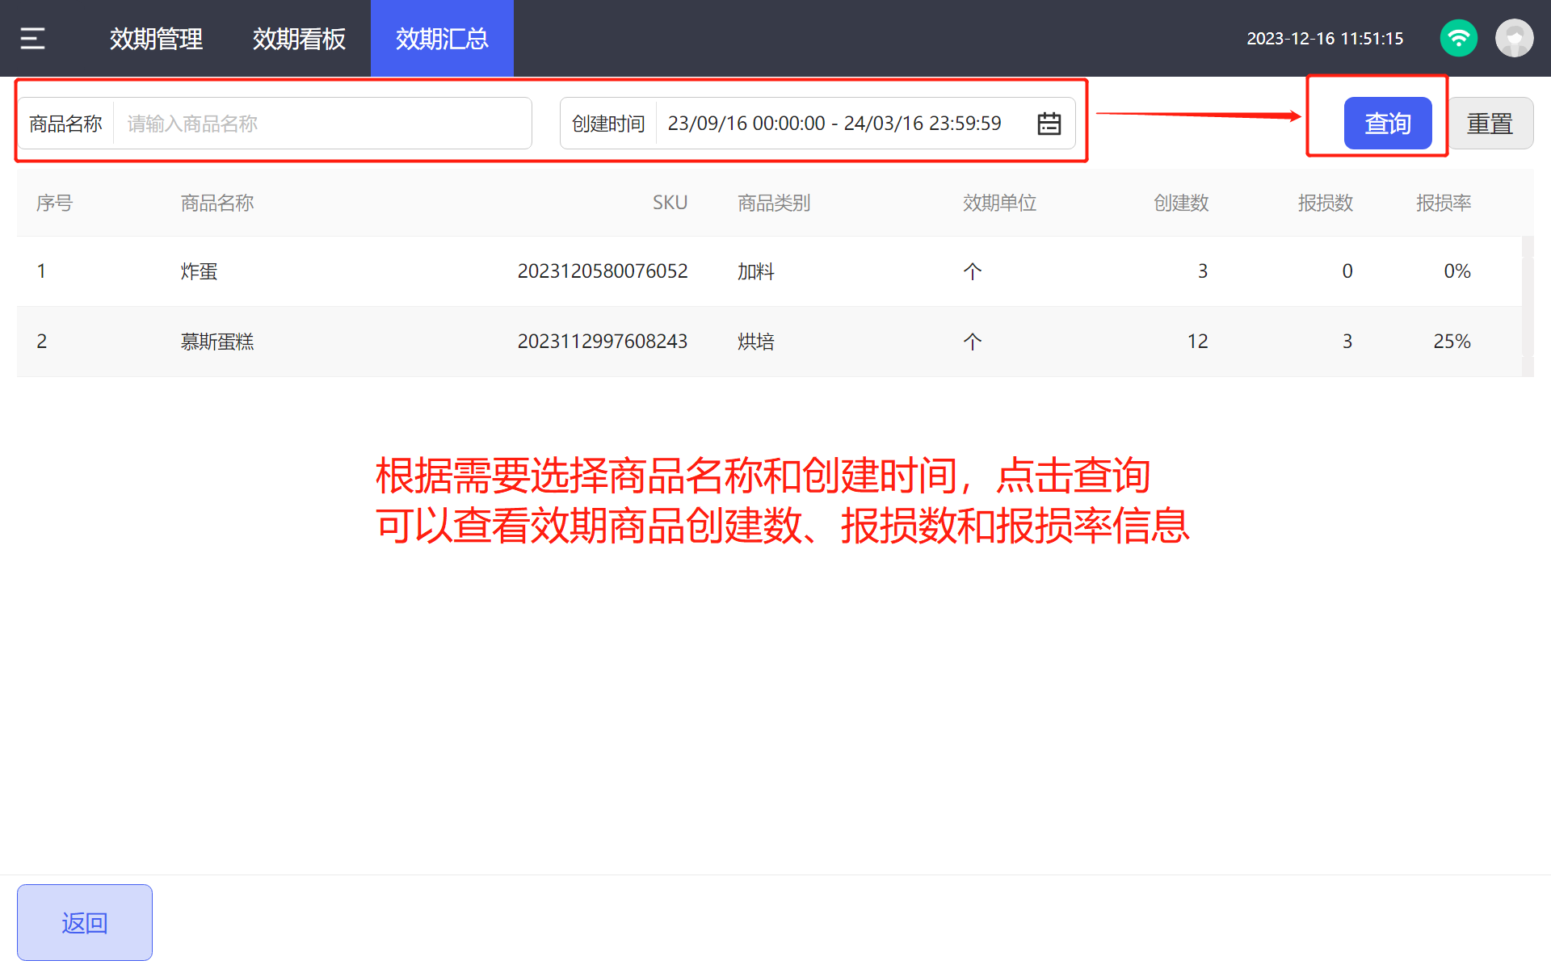The image size is (1551, 969).
Task: Switch to the 效期管理 tab
Action: [x=156, y=38]
